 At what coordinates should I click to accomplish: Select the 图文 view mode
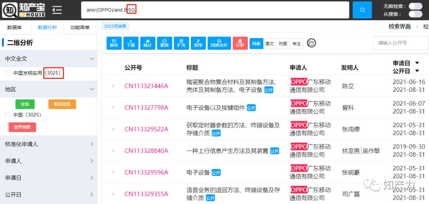(270, 43)
